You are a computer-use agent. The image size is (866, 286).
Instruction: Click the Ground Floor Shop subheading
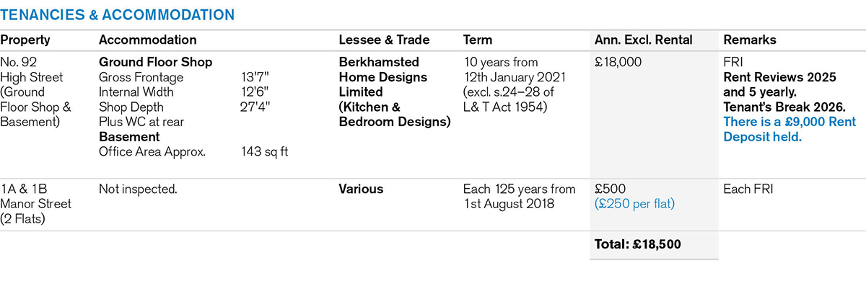(x=155, y=62)
